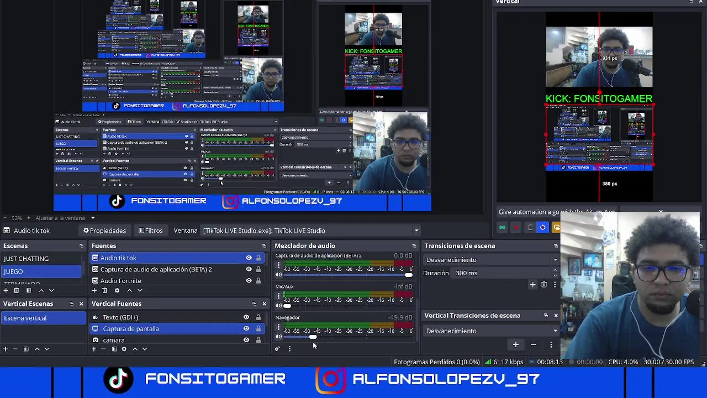The height and width of the screenshot is (398, 707).
Task: Open source properties gear in Fuentes toolbar
Action: coord(117,290)
